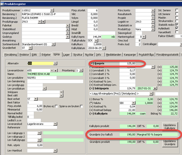
Task: Click Lev produktnr field S02951
Action: click(42, 78)
